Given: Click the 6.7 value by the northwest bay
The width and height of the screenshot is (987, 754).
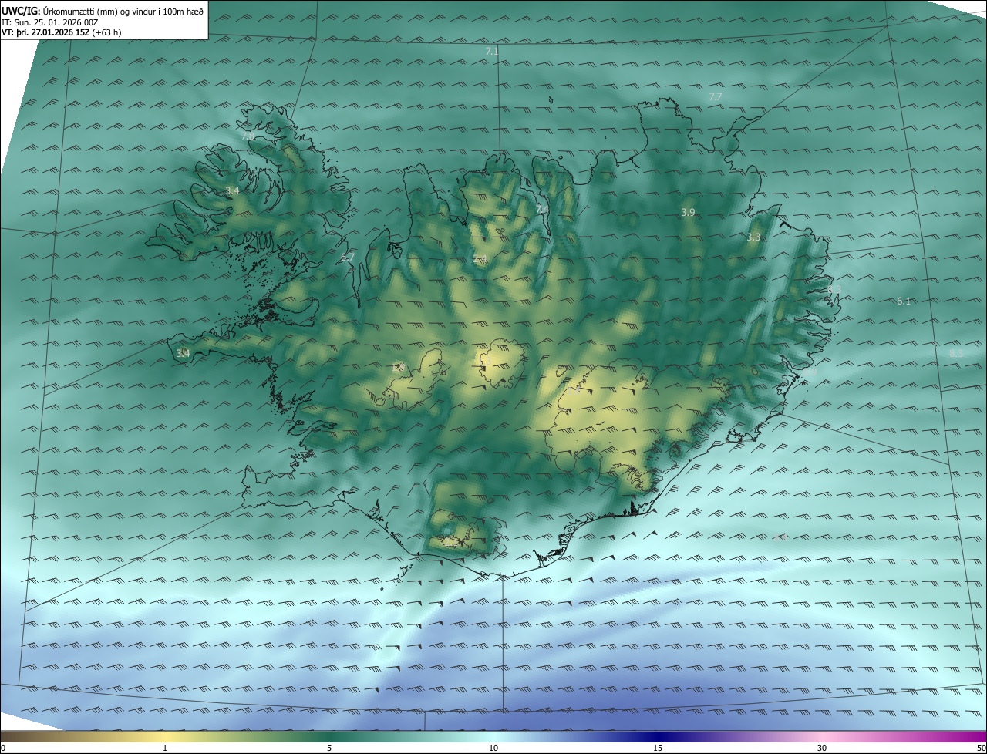Looking at the screenshot, I should (348, 257).
